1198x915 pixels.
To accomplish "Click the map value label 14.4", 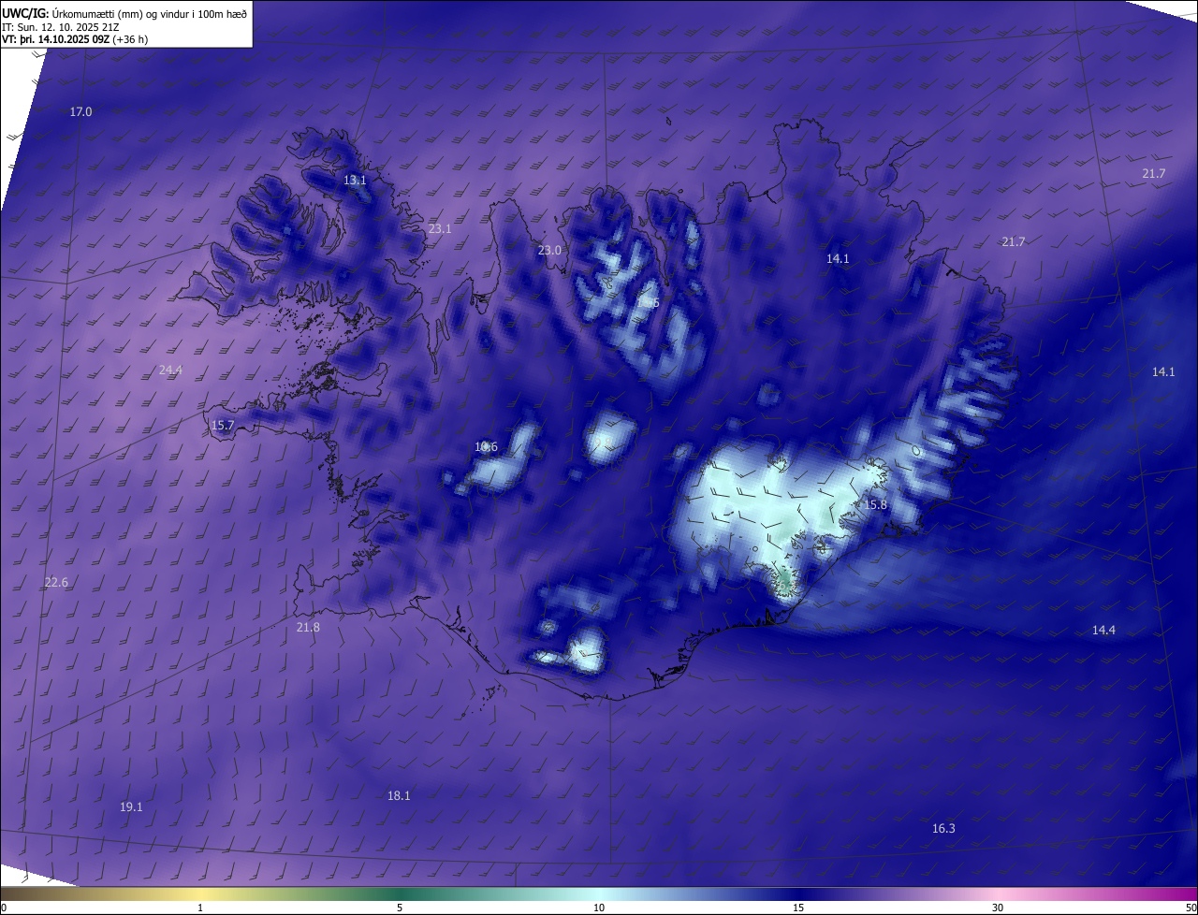I will coord(1103,630).
